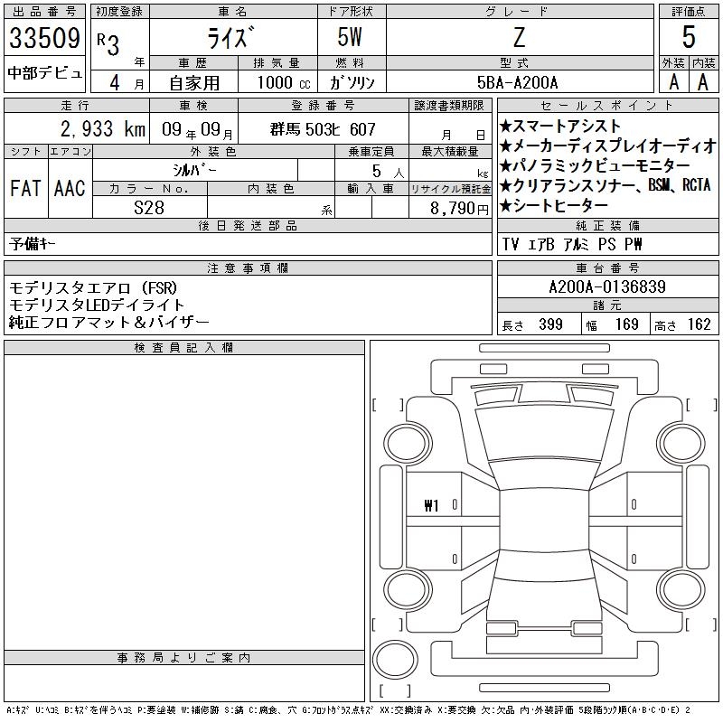The height and width of the screenshot is (723, 723).
Task: Click the 譲渡書類期限 header
Action: [449, 105]
